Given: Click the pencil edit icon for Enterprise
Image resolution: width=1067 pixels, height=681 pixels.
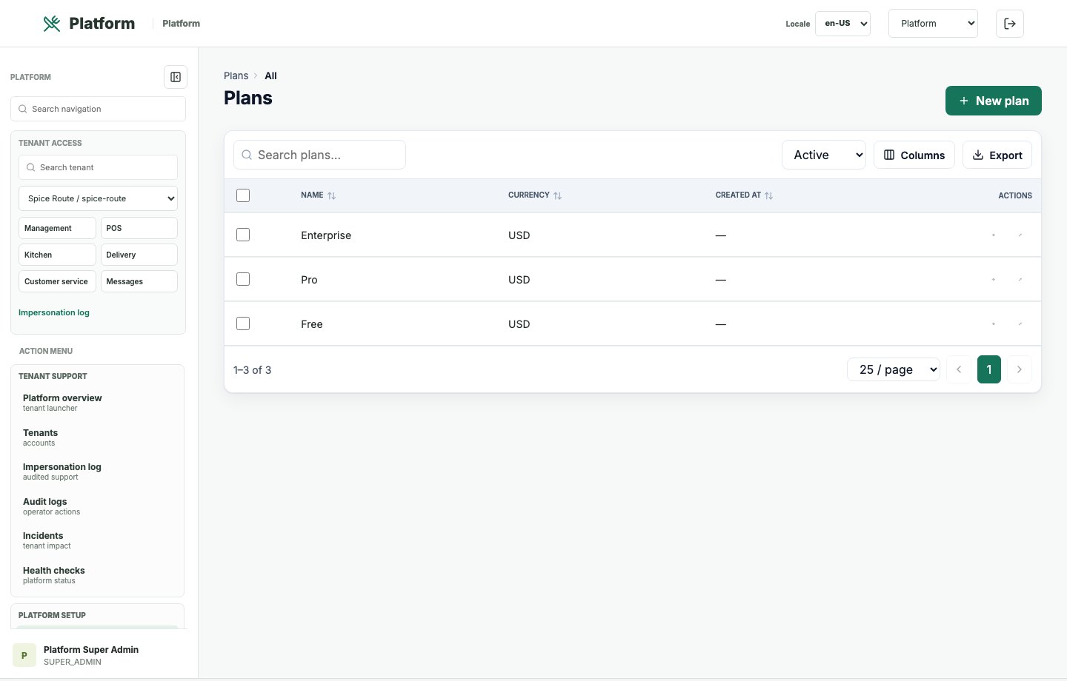Looking at the screenshot, I should 1020,235.
